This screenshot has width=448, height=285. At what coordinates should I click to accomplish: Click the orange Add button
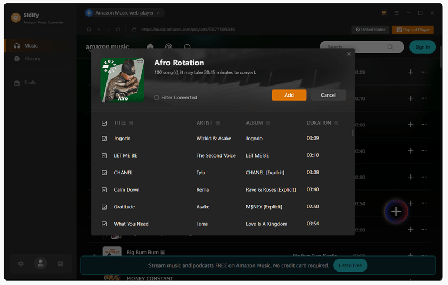coord(289,95)
